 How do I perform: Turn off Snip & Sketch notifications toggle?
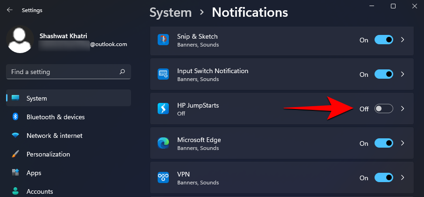[384, 40]
